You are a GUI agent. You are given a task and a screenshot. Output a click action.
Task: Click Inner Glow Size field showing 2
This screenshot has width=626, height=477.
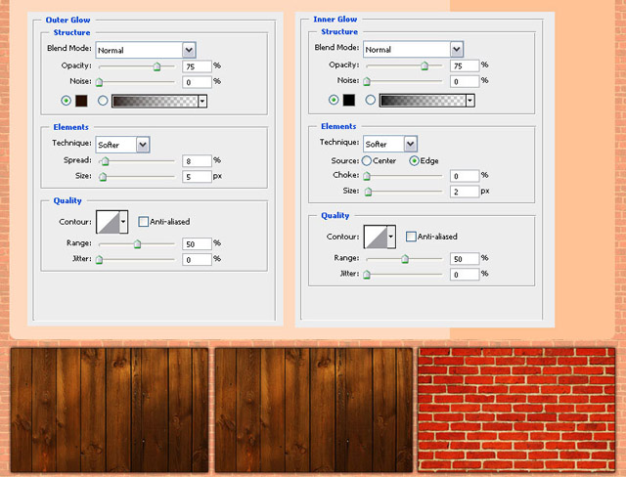(x=465, y=192)
